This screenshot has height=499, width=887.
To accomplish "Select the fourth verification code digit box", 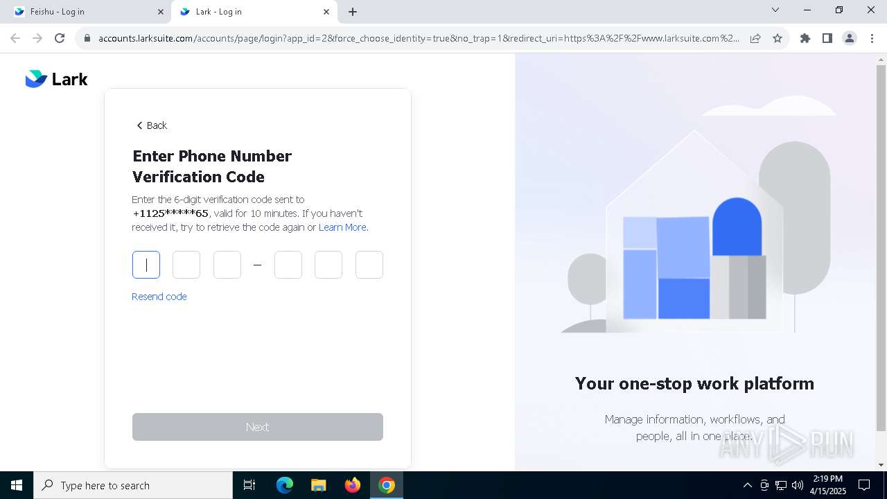I will tap(288, 265).
